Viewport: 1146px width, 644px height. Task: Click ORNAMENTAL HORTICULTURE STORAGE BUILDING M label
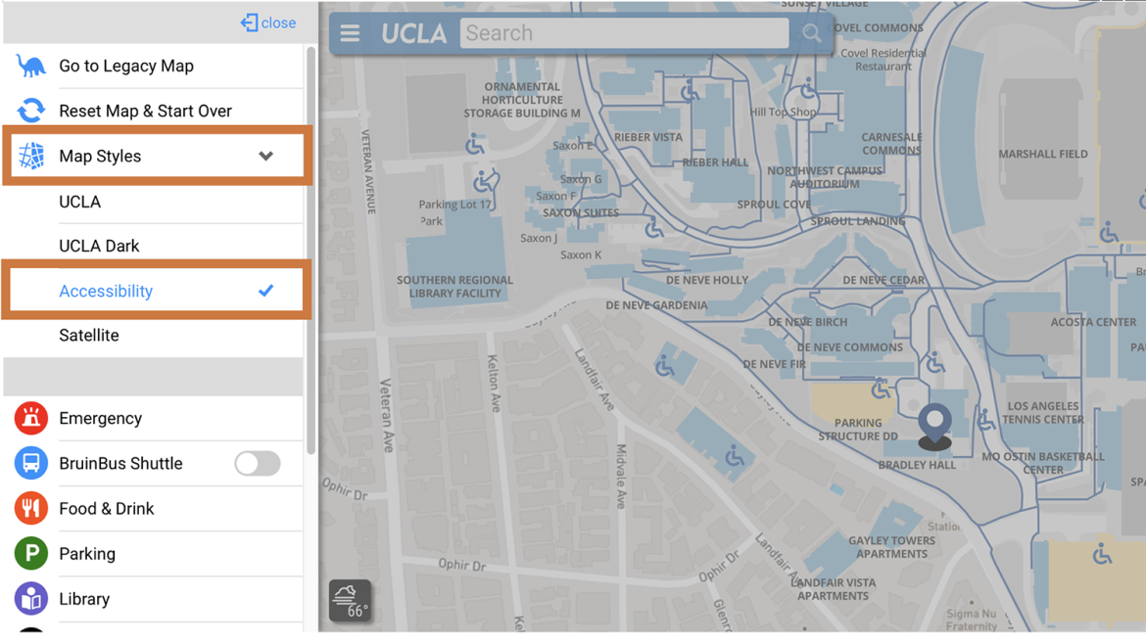[522, 100]
